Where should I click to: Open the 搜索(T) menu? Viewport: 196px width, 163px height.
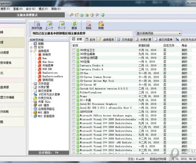[x=5, y=9]
